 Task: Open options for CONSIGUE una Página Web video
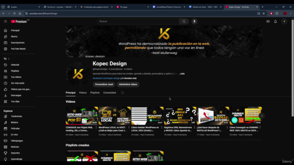[x=96, y=127]
